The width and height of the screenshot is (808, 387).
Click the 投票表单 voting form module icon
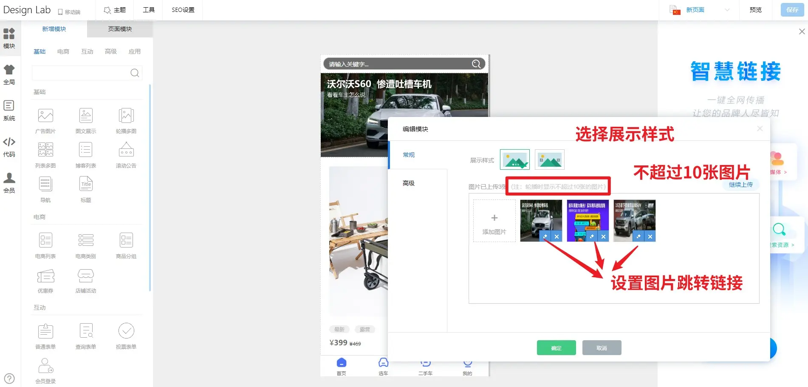pyautogui.click(x=126, y=332)
